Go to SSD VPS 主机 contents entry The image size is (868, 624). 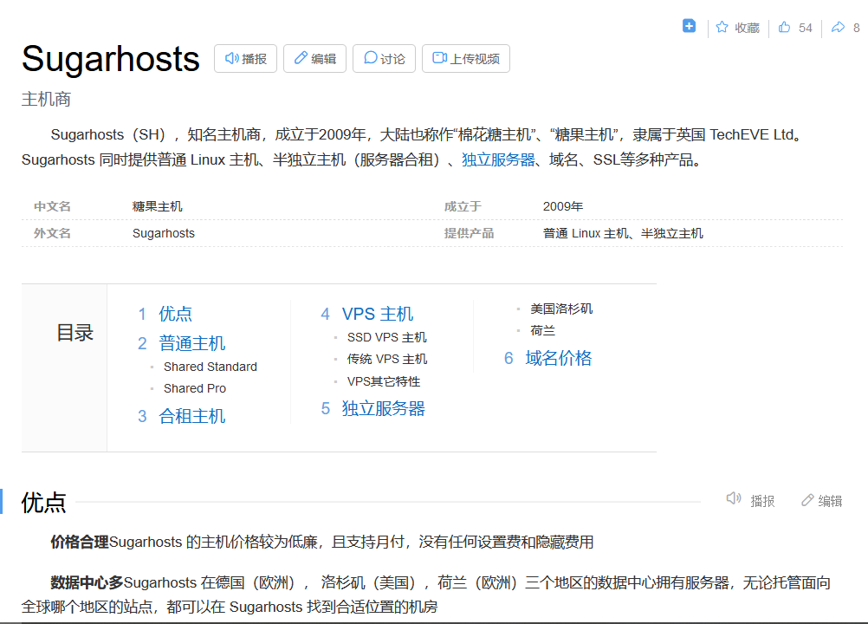pos(387,337)
